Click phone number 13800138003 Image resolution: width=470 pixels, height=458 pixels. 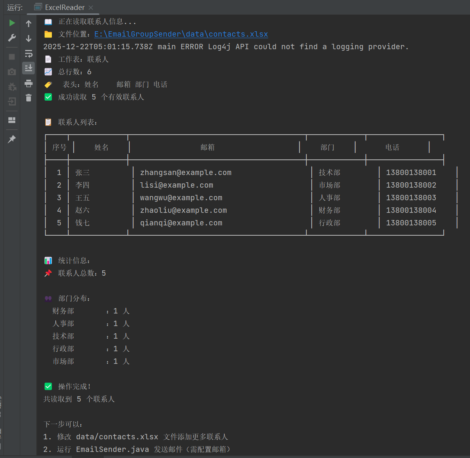pos(411,198)
